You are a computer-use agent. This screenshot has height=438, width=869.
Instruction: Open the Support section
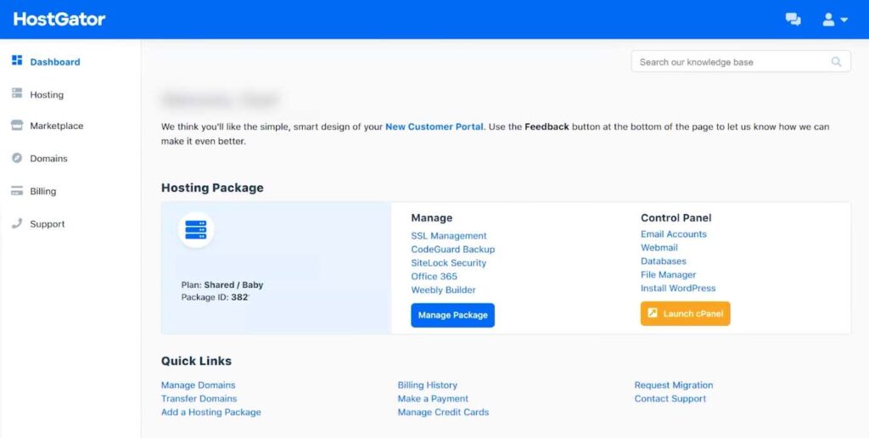(48, 224)
